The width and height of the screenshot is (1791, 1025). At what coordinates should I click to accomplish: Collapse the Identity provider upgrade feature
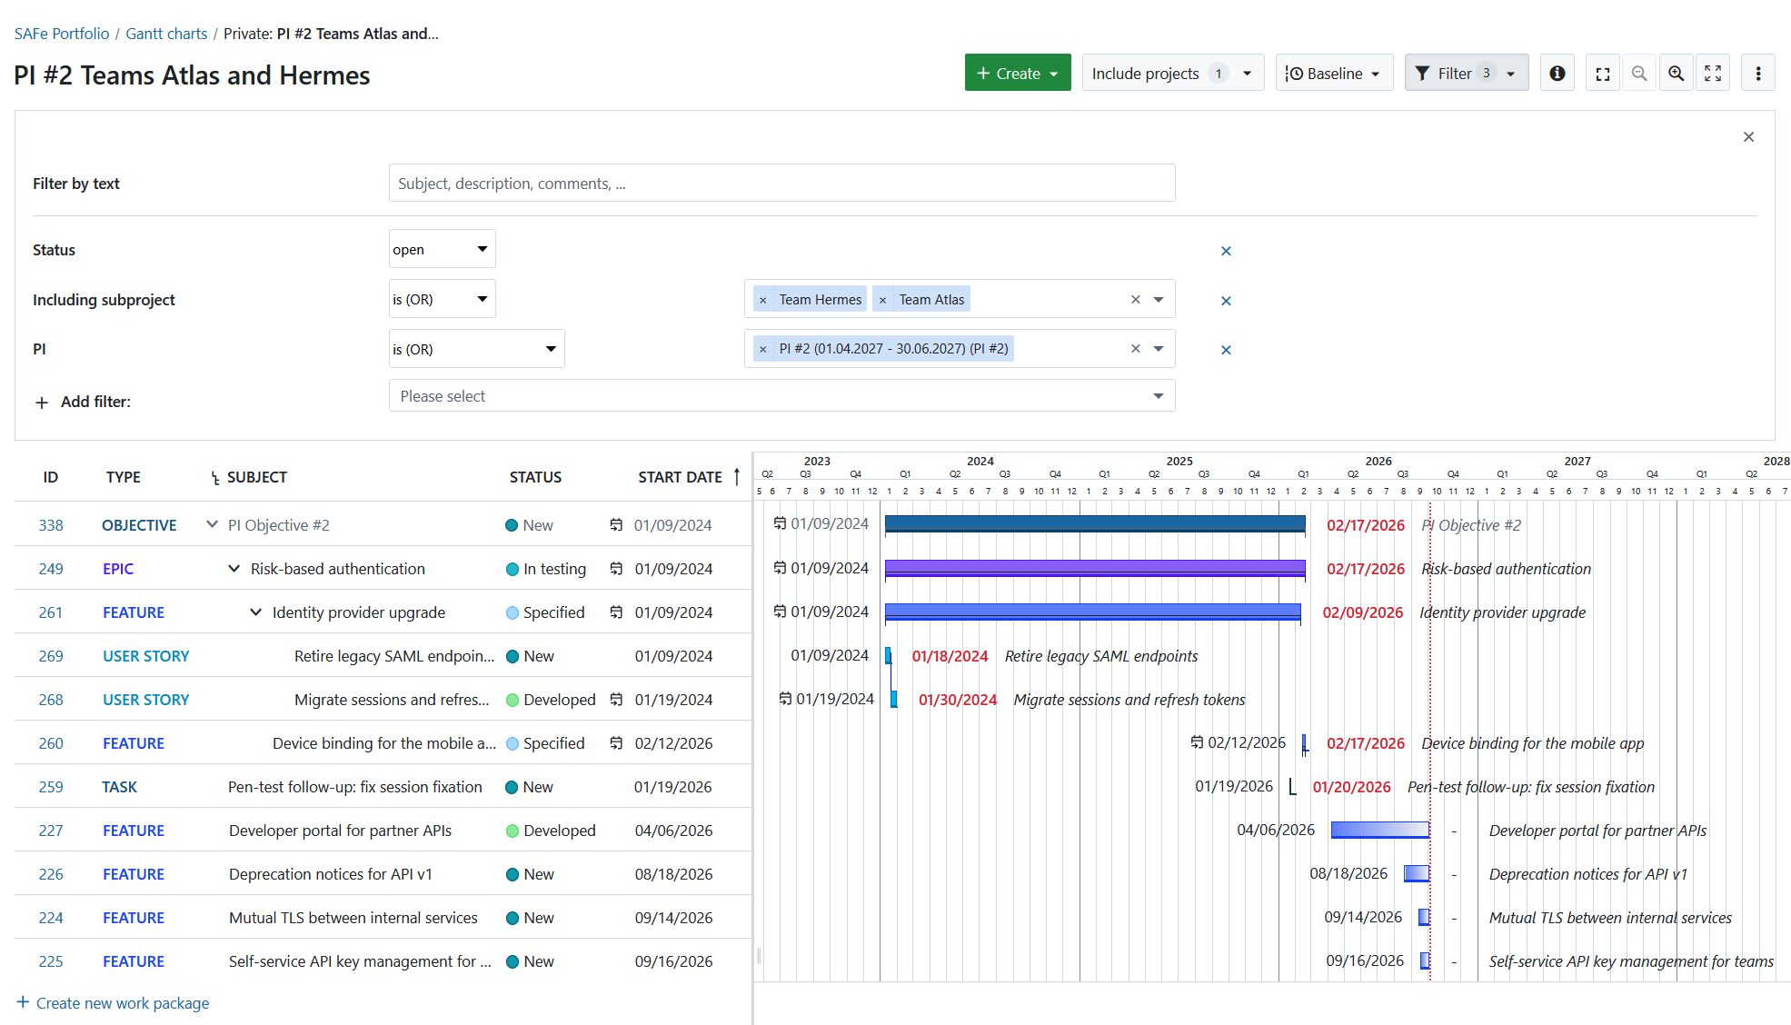click(255, 612)
